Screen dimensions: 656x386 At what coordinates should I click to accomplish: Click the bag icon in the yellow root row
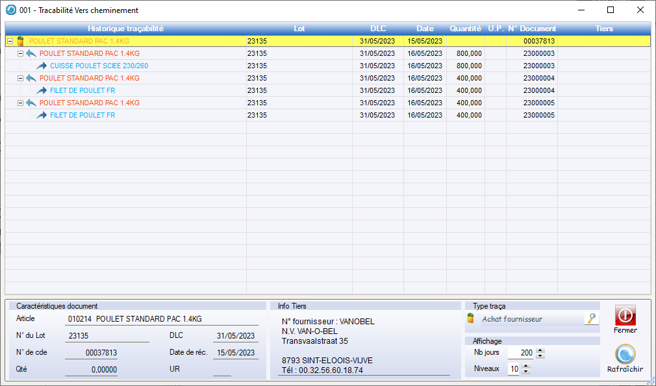pos(21,41)
